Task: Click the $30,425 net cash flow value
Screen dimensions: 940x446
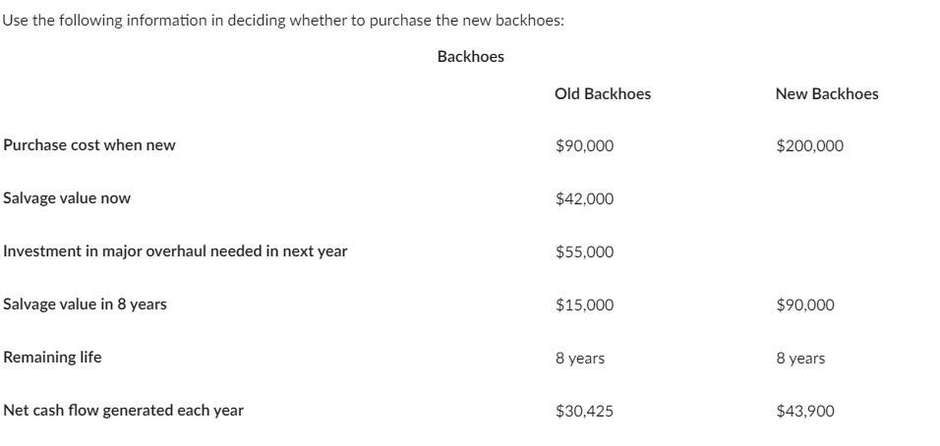Action: (x=584, y=412)
